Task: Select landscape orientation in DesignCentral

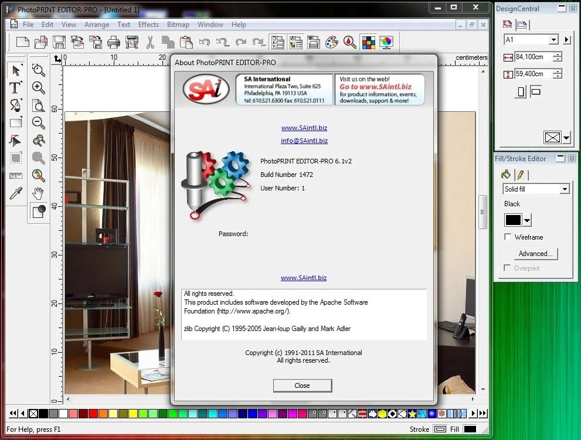Action: pyautogui.click(x=536, y=91)
